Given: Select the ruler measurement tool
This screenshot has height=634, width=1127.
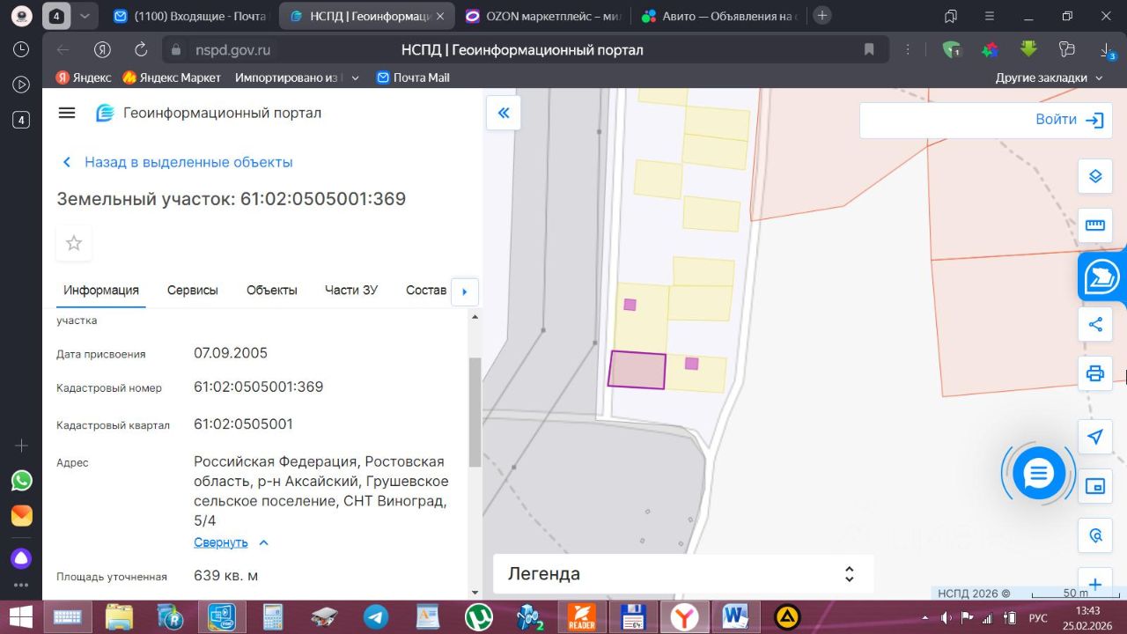Looking at the screenshot, I should (1095, 225).
